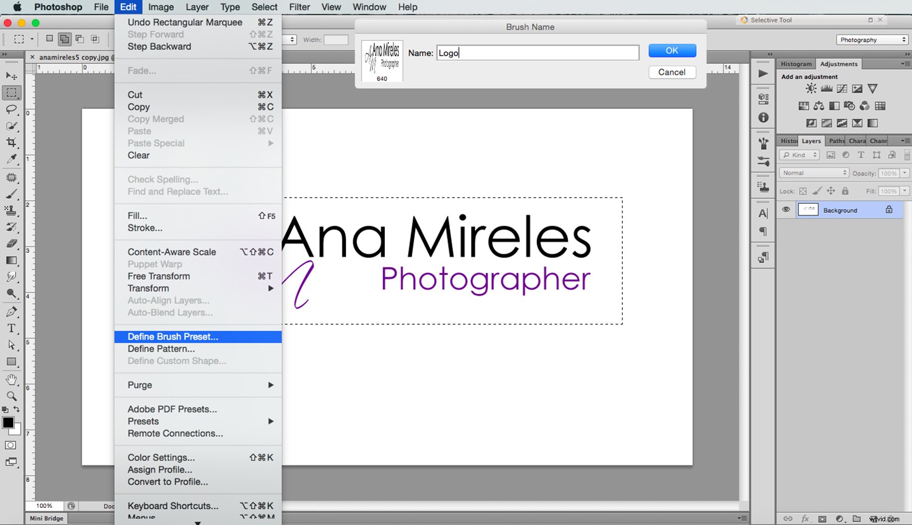Viewport: 912px width, 525px height.
Task: Add a Black & White adjustment
Action: 834,105
